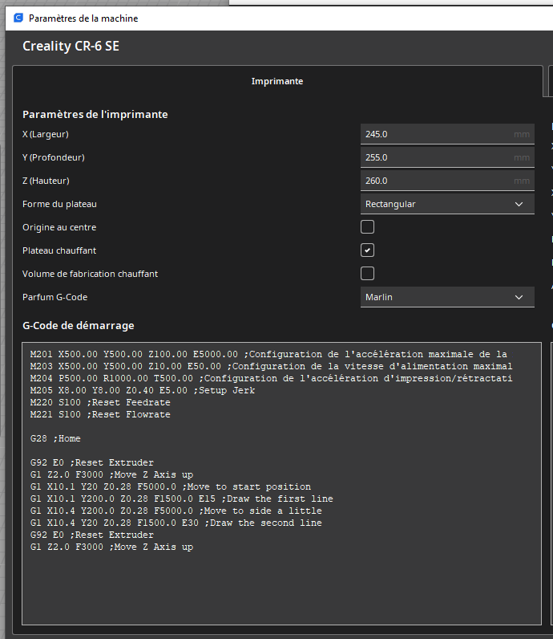Uncheck the Plateau chauffant checkbox

(367, 250)
